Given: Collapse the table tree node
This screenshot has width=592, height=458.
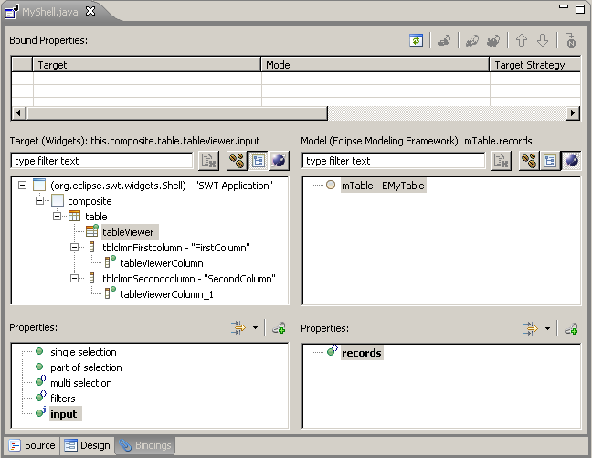Looking at the screenshot, I should point(57,216).
